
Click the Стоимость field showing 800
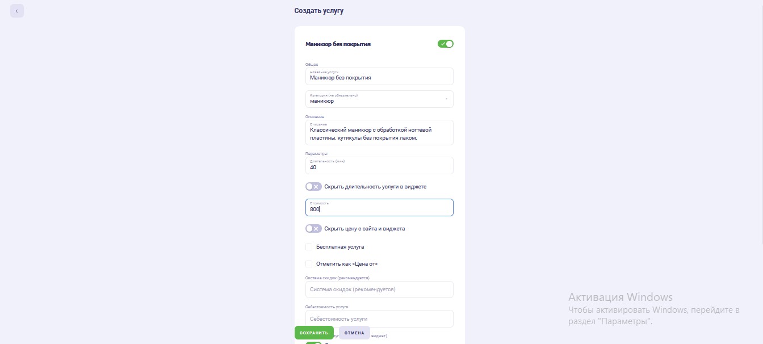(x=379, y=207)
